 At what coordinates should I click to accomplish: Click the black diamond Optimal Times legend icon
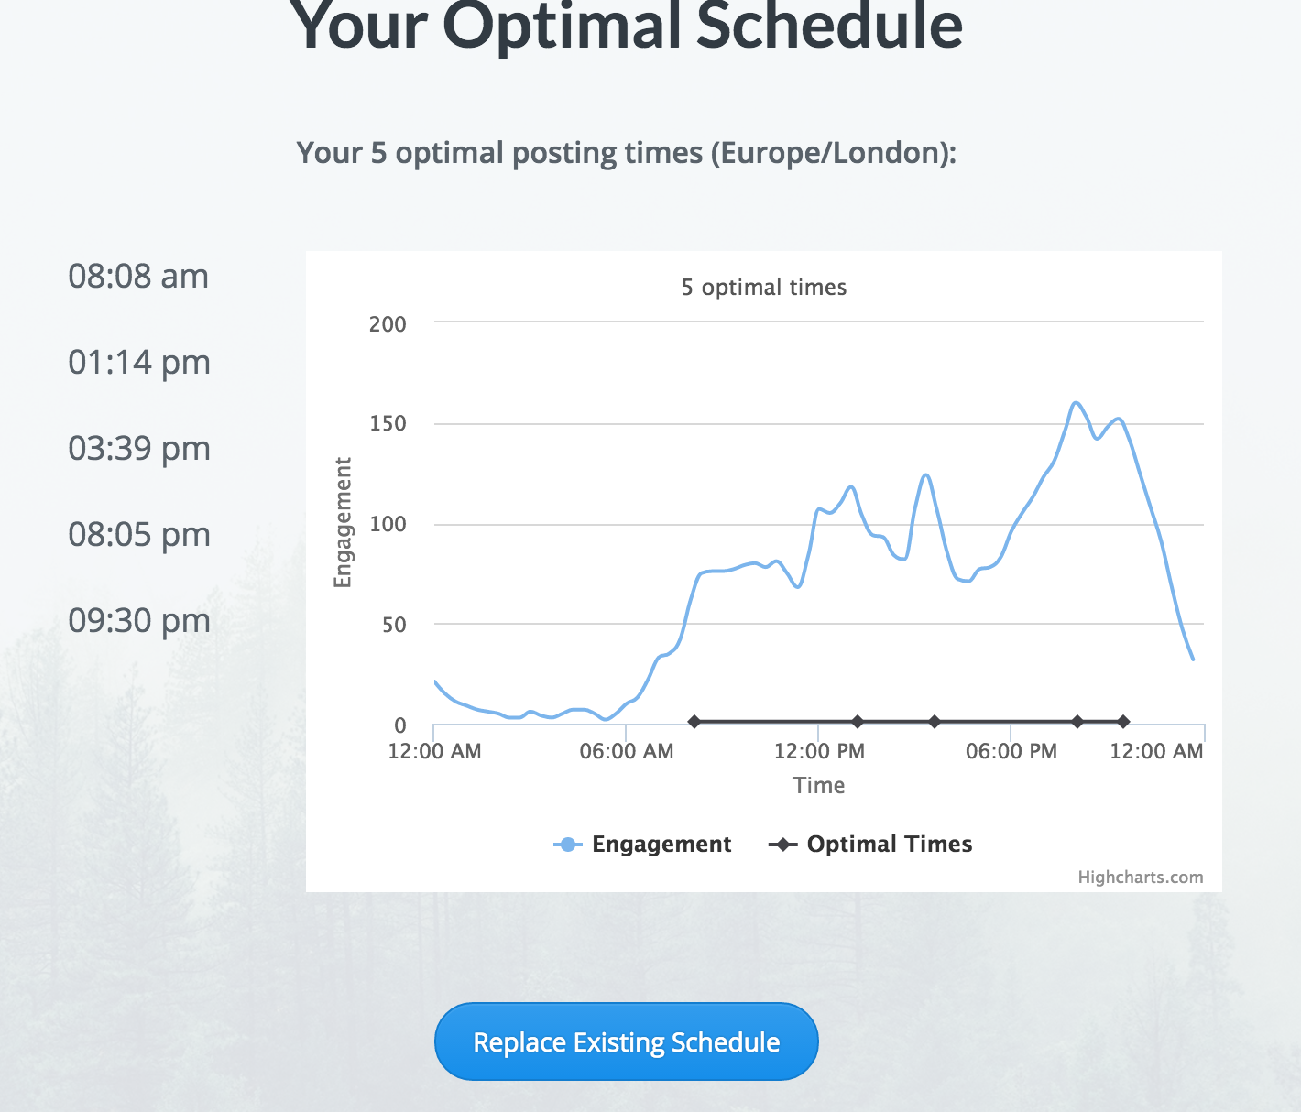782,845
